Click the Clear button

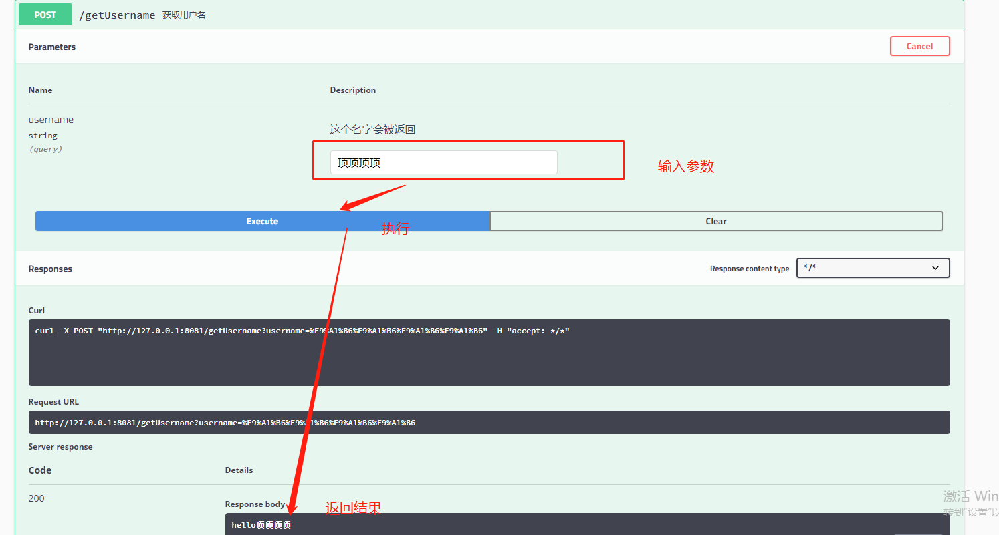(x=716, y=221)
